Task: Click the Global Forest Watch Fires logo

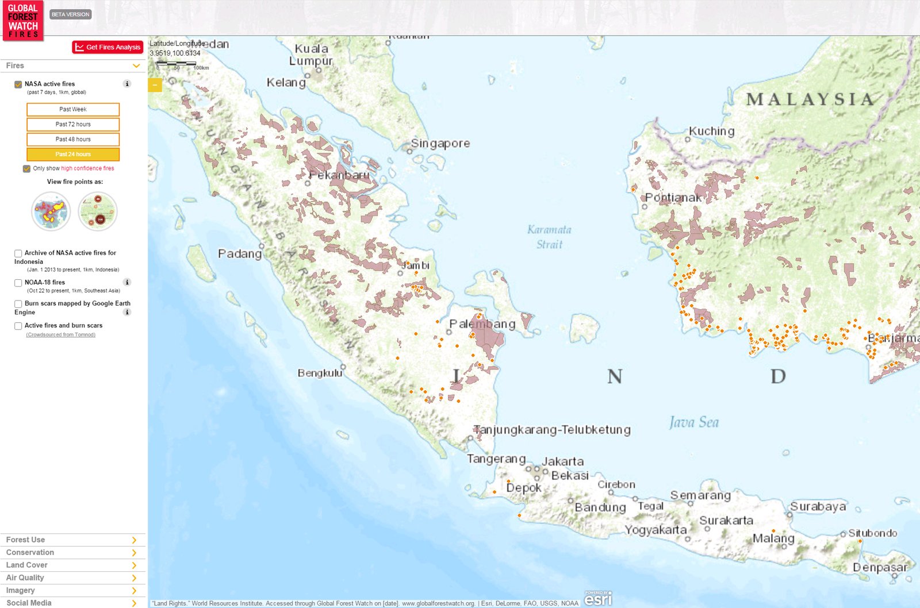Action: point(23,18)
